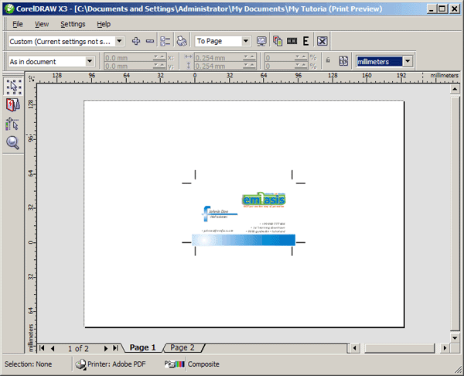Delete print style with minus icon

point(150,41)
